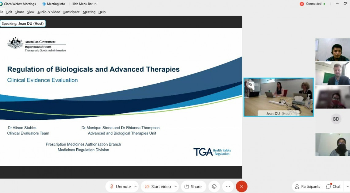Viewport: 350px width, 193px height.
Task: Open the Help menu
Action: [x=102, y=12]
